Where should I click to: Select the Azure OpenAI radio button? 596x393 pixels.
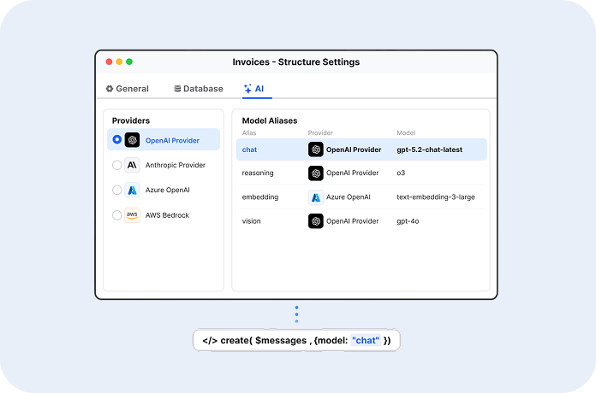coord(117,190)
